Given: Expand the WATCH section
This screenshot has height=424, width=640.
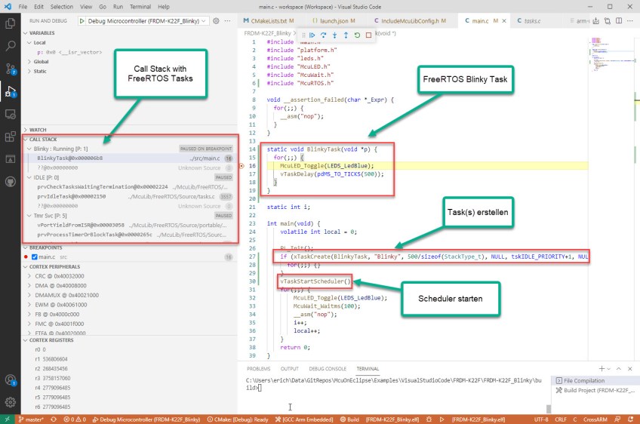Looking at the screenshot, I should tap(38, 130).
